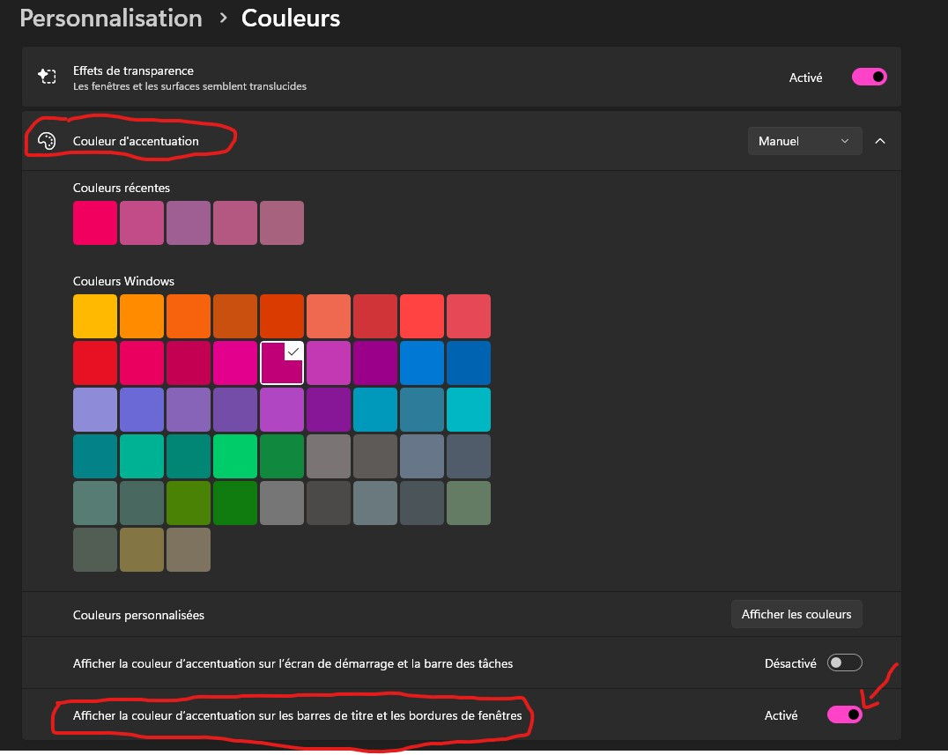This screenshot has height=755, width=948.
Task: Click Afficher les couleurs button
Action: tap(796, 614)
